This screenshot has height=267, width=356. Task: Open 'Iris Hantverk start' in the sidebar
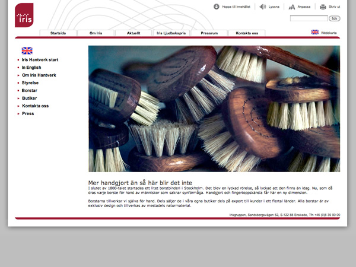40,60
